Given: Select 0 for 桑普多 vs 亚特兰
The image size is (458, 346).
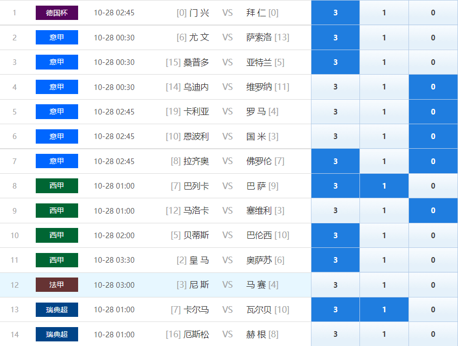Looking at the screenshot, I should point(433,62).
